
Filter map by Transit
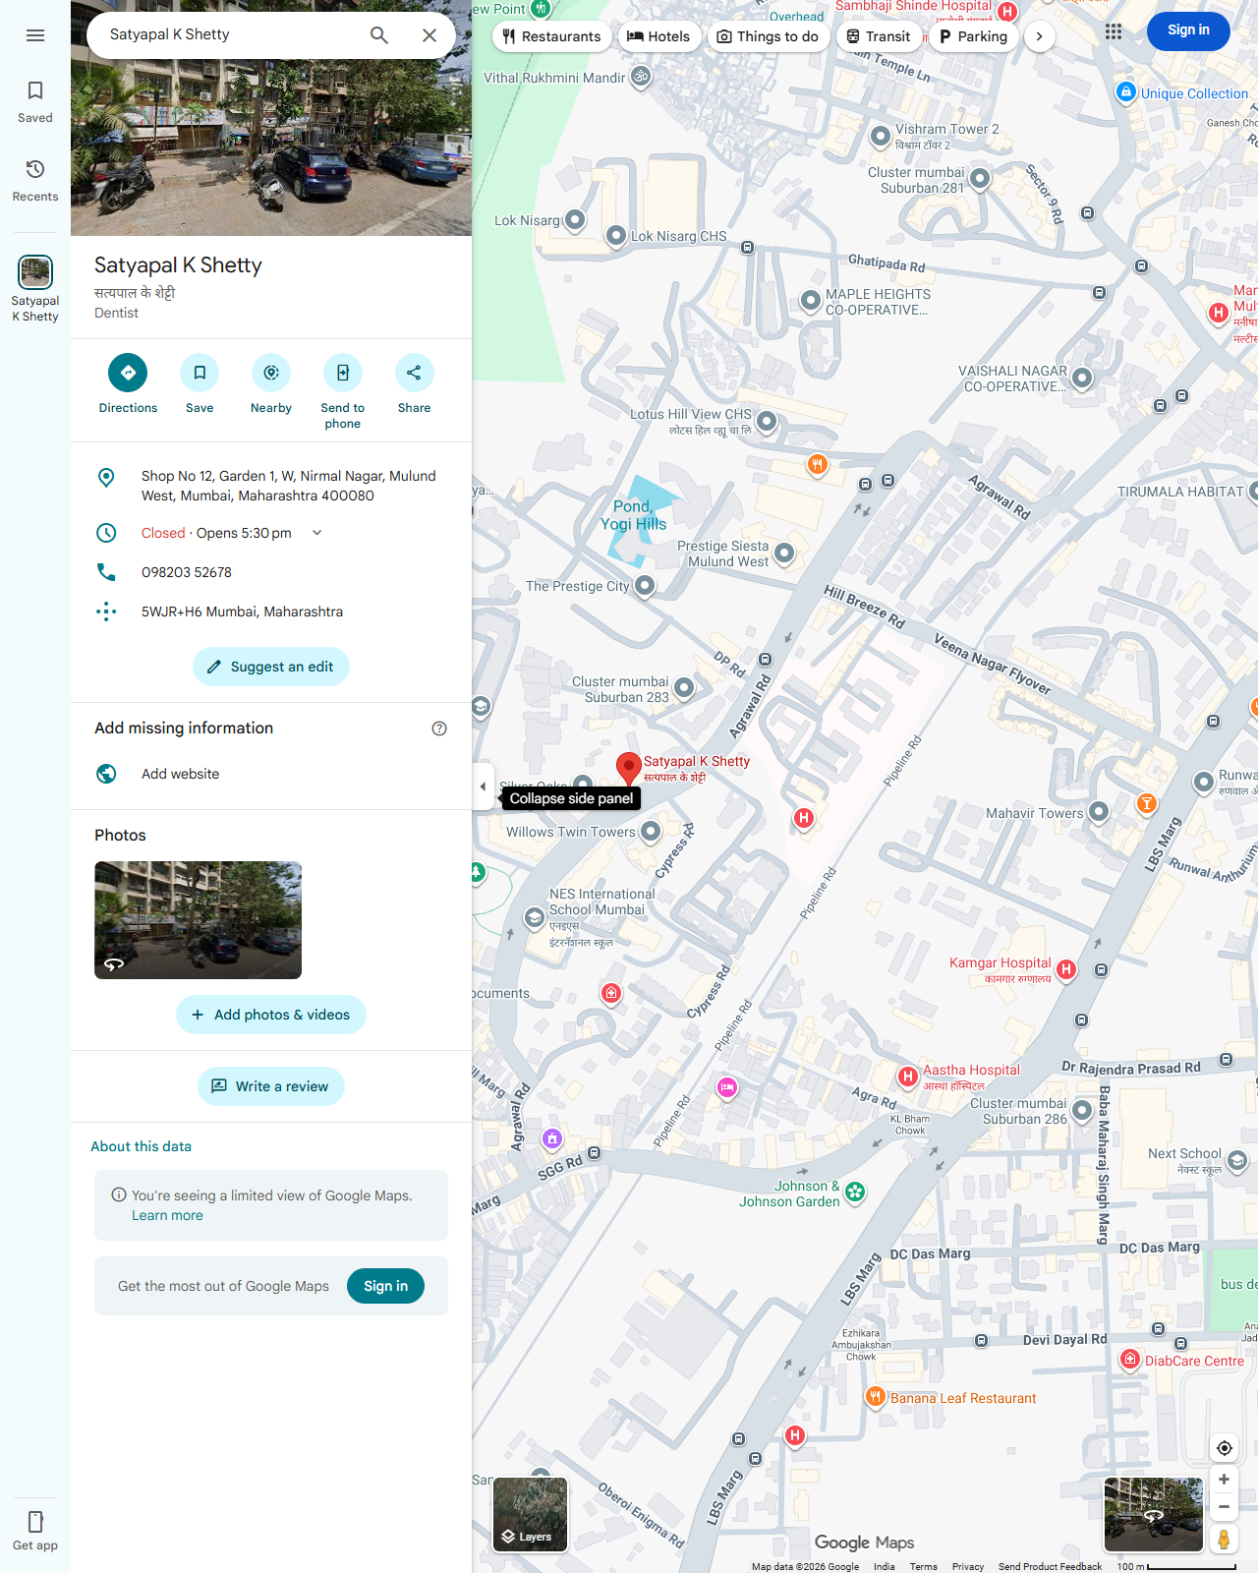(x=879, y=36)
